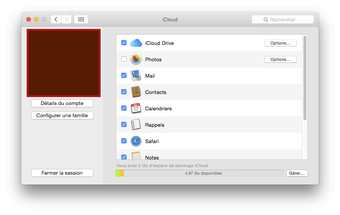Viewport: 340px width, 215px height.
Task: Focus the Rechercher search field
Action: 283,19
